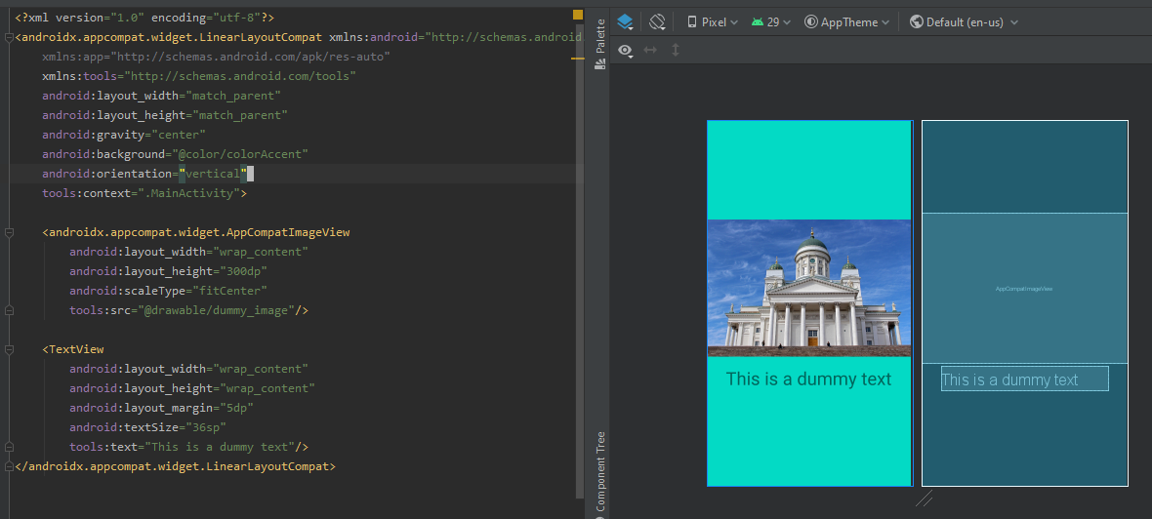Select the cathedral image in design preview
Viewport: 1152px width, 519px height.
tap(809, 288)
